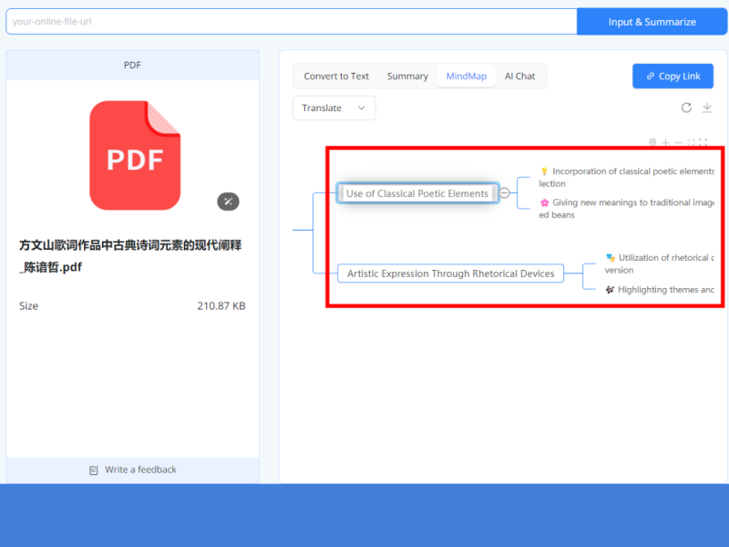Click the fit-to-screen icon on the mindmap toolbar
729x547 pixels.
point(692,142)
